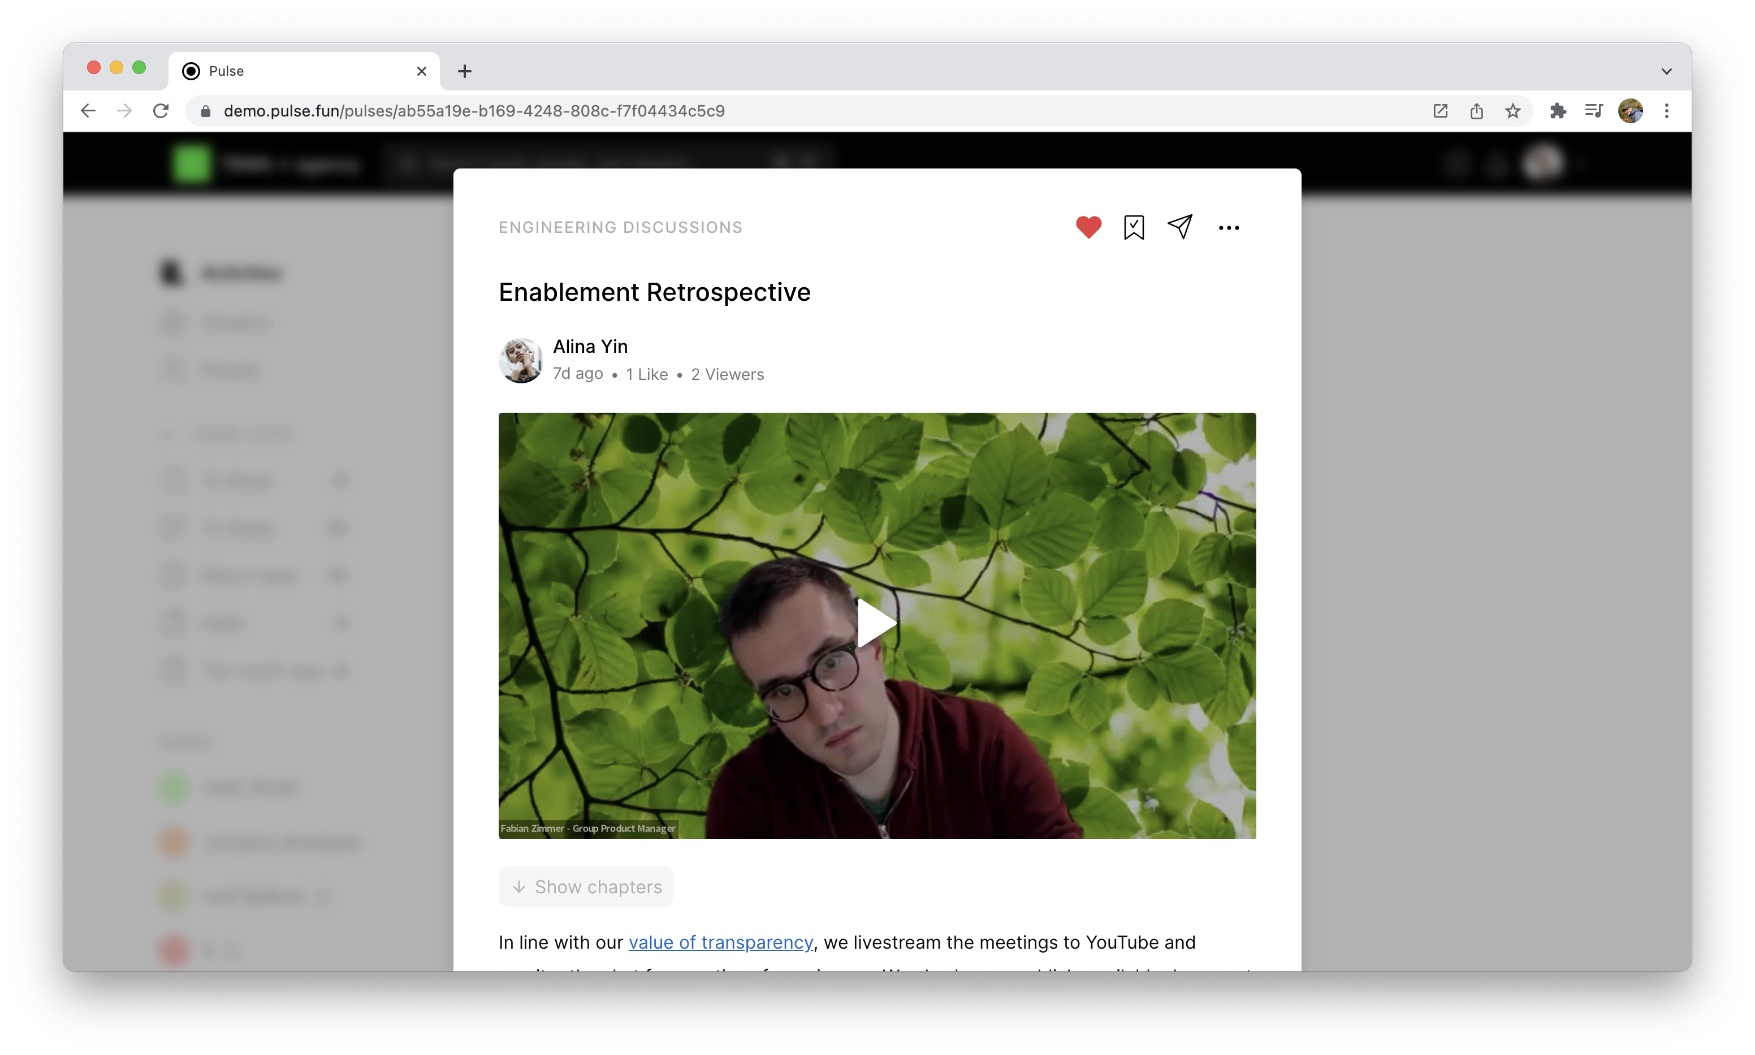
Task: Bookmark this page with star icon
Action: [1512, 111]
